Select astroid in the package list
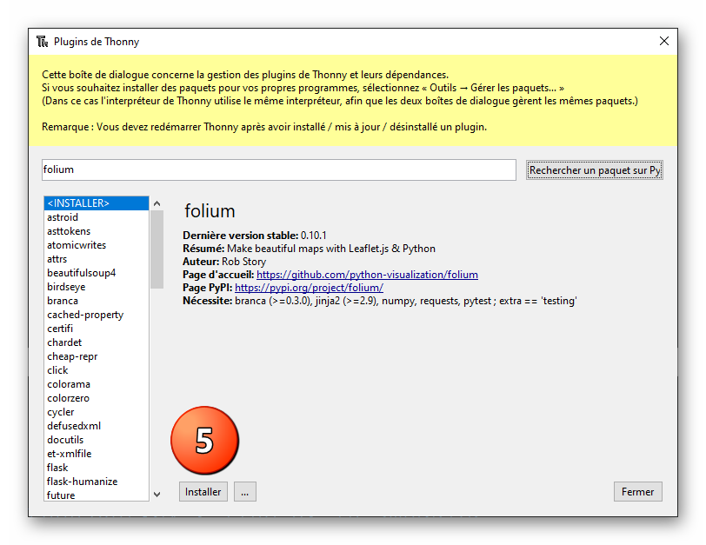 pos(97,217)
